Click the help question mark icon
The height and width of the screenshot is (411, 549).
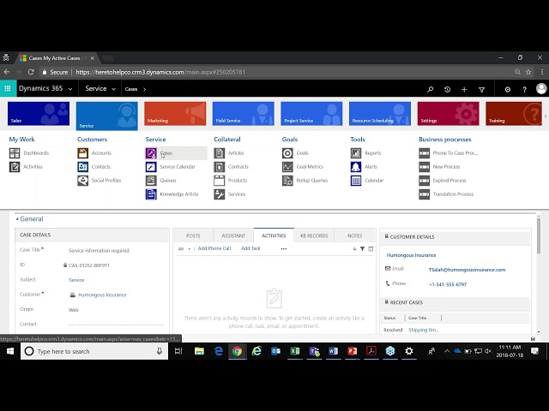pos(524,89)
